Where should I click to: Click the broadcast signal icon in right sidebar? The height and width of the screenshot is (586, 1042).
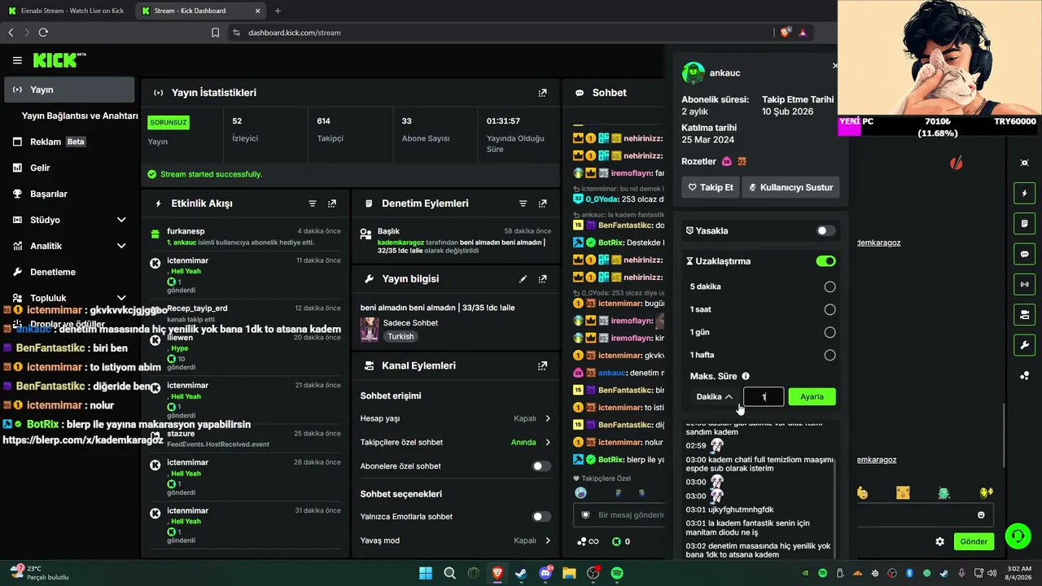click(1024, 284)
